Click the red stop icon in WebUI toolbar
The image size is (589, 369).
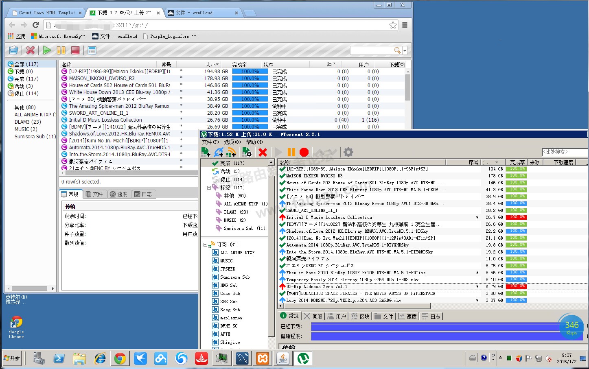75,50
